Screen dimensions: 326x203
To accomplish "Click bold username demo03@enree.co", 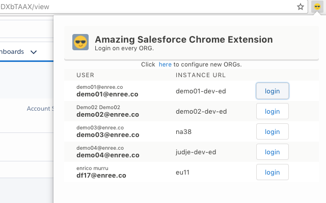I will 107,135.
